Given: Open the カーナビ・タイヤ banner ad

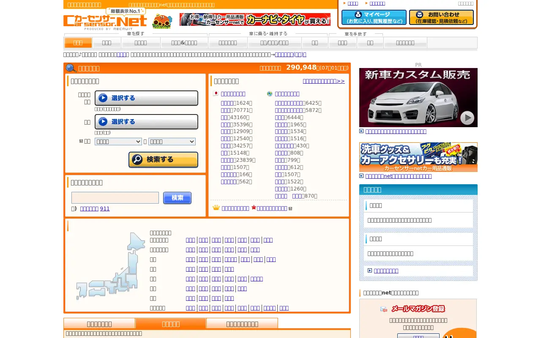Looking at the screenshot, I should 255,19.
